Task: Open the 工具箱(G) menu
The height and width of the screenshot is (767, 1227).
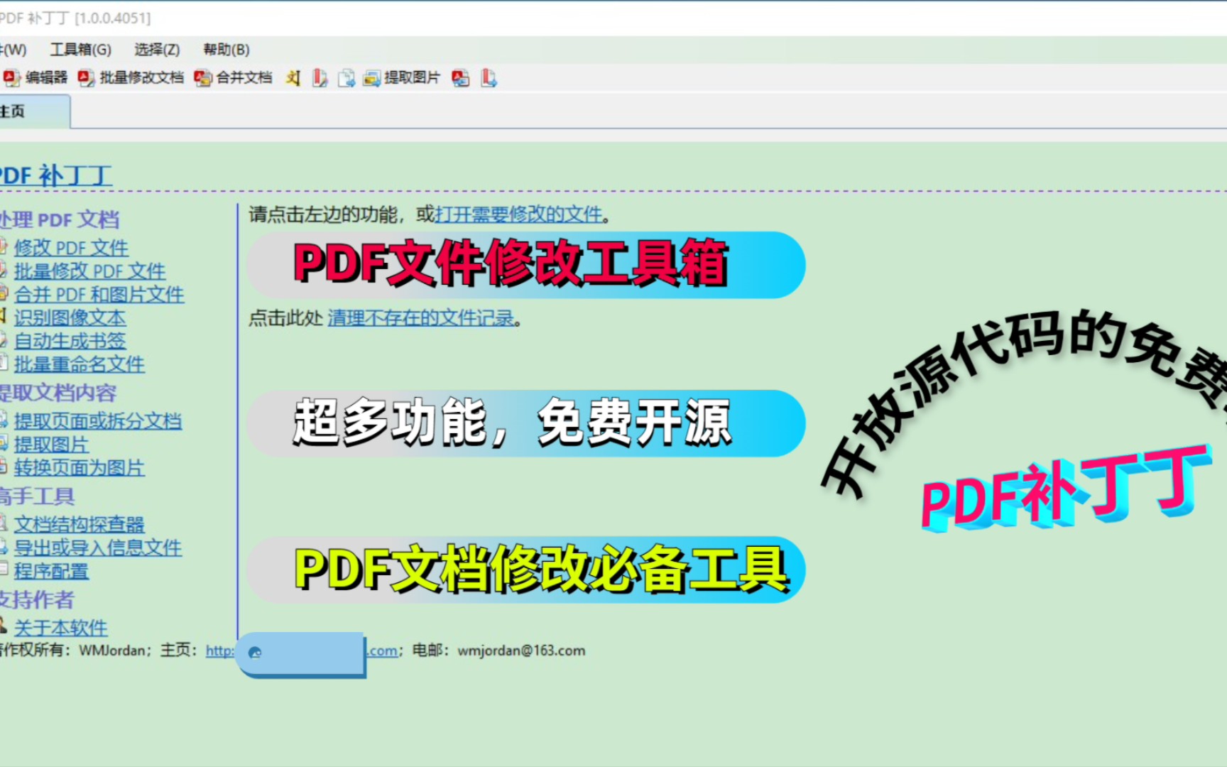Action: point(80,49)
